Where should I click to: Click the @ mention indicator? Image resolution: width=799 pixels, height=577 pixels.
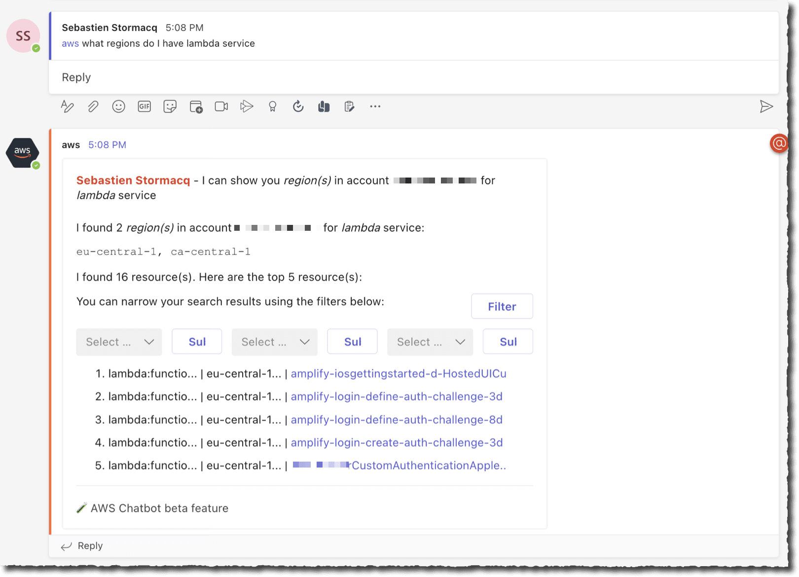pos(779,143)
